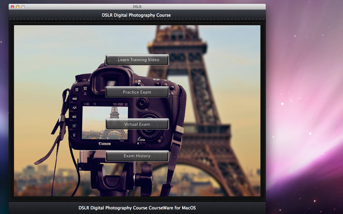This screenshot has width=343, height=214.
Task: Start the Practice Exam
Action: 137,92
